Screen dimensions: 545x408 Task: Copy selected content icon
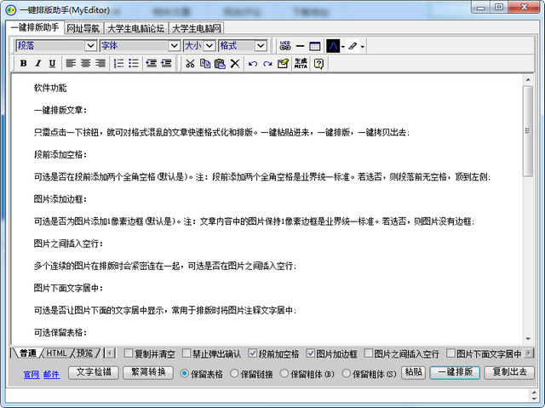click(205, 64)
